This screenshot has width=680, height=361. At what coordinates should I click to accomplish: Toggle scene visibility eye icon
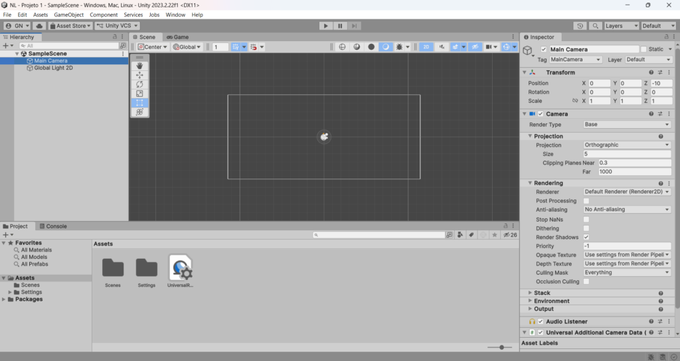tap(475, 47)
